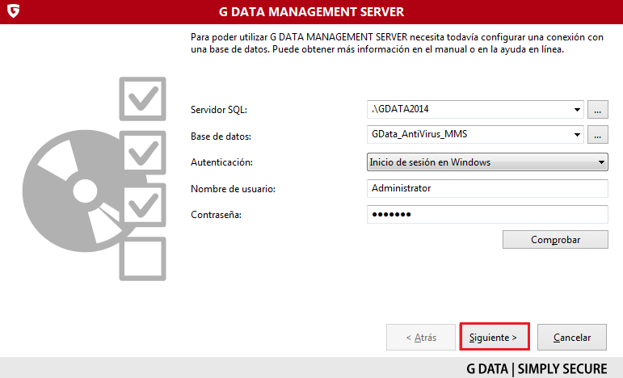Click the G DATA shield logo
The height and width of the screenshot is (378, 623).
pos(12,12)
